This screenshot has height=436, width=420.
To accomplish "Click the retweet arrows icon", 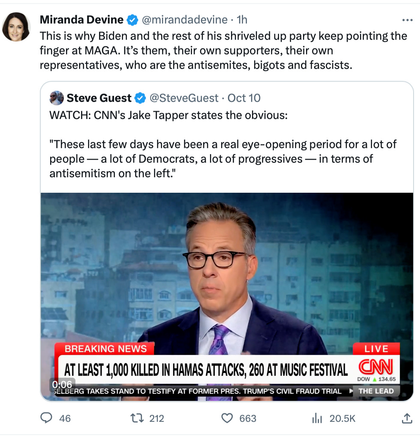I will (x=137, y=418).
